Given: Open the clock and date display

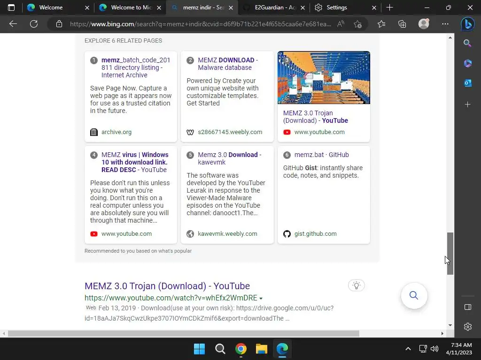Looking at the screenshot, I should click(459, 349).
